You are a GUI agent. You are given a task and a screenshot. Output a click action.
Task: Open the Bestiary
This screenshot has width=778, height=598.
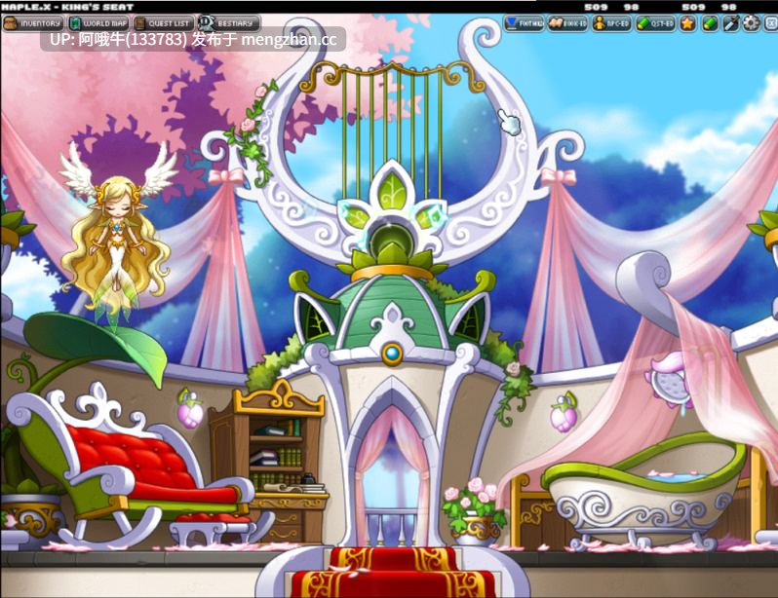[x=228, y=23]
